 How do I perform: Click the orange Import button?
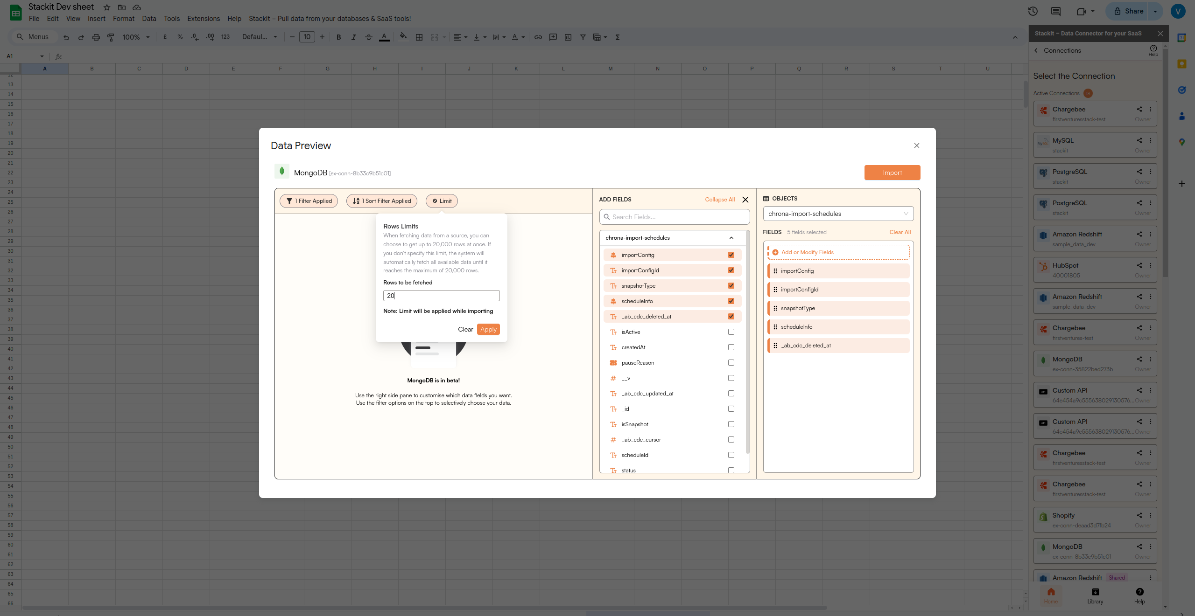tap(892, 173)
